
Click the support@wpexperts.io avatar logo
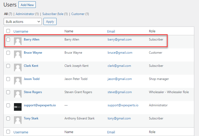click(18, 107)
